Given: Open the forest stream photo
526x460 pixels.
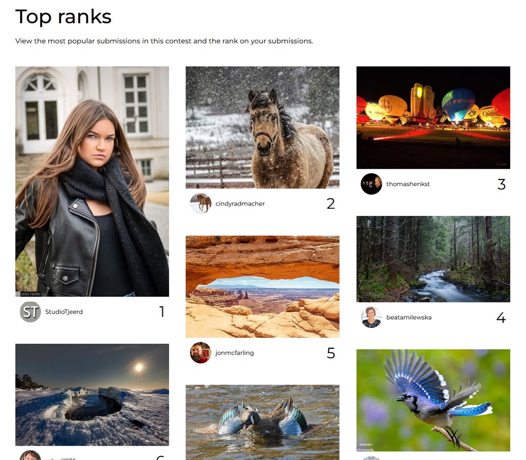Looking at the screenshot, I should [434, 259].
